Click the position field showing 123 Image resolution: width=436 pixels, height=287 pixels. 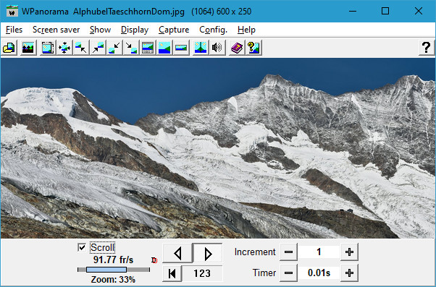pos(202,273)
